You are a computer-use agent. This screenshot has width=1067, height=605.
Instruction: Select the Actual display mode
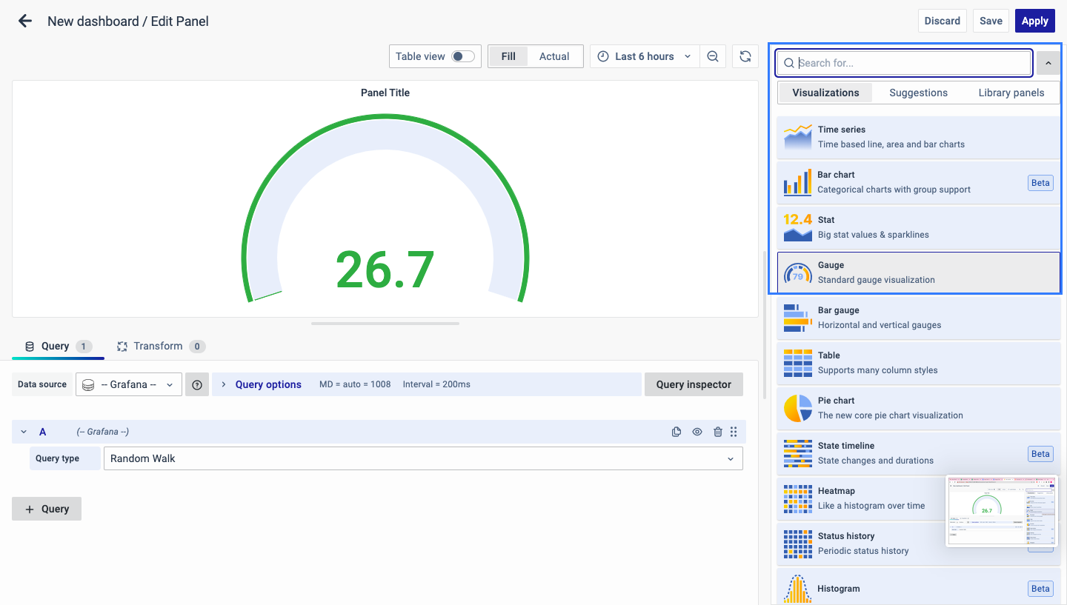[554, 56]
